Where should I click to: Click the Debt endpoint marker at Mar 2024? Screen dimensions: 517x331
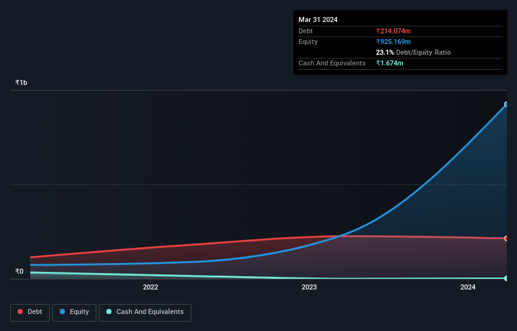[506, 238]
